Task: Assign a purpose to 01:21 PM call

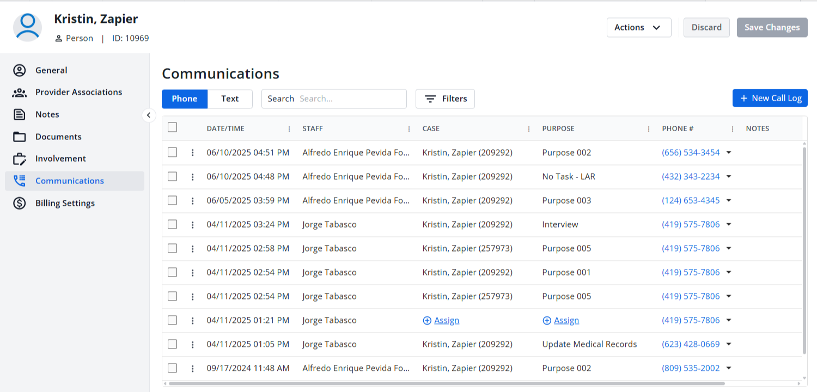Action: coord(561,320)
